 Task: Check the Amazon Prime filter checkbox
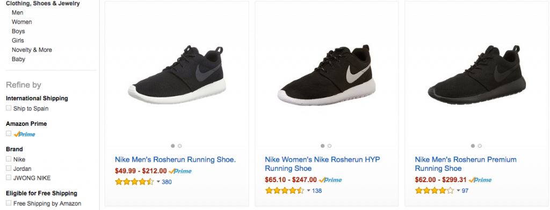9,133
